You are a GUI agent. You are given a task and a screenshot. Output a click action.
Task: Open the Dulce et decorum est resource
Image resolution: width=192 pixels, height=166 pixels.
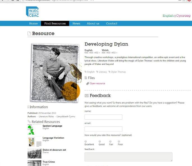[54, 150]
